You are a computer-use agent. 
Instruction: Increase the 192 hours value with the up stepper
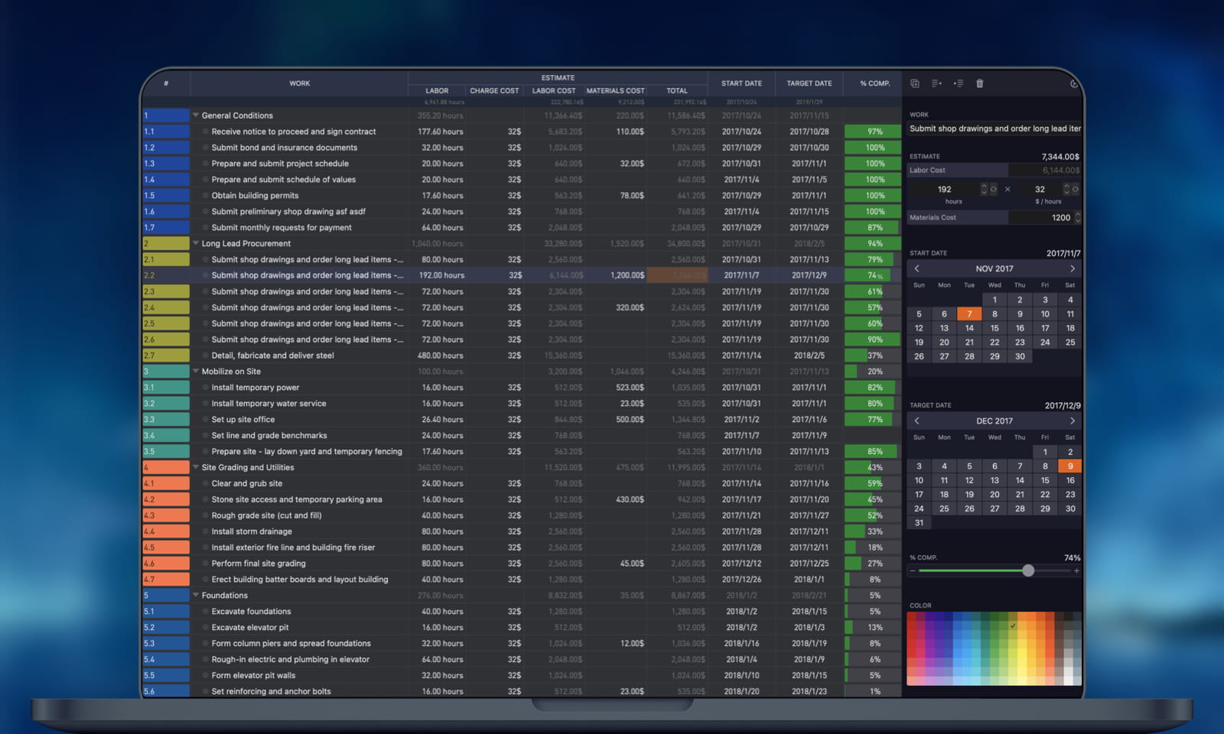point(985,186)
